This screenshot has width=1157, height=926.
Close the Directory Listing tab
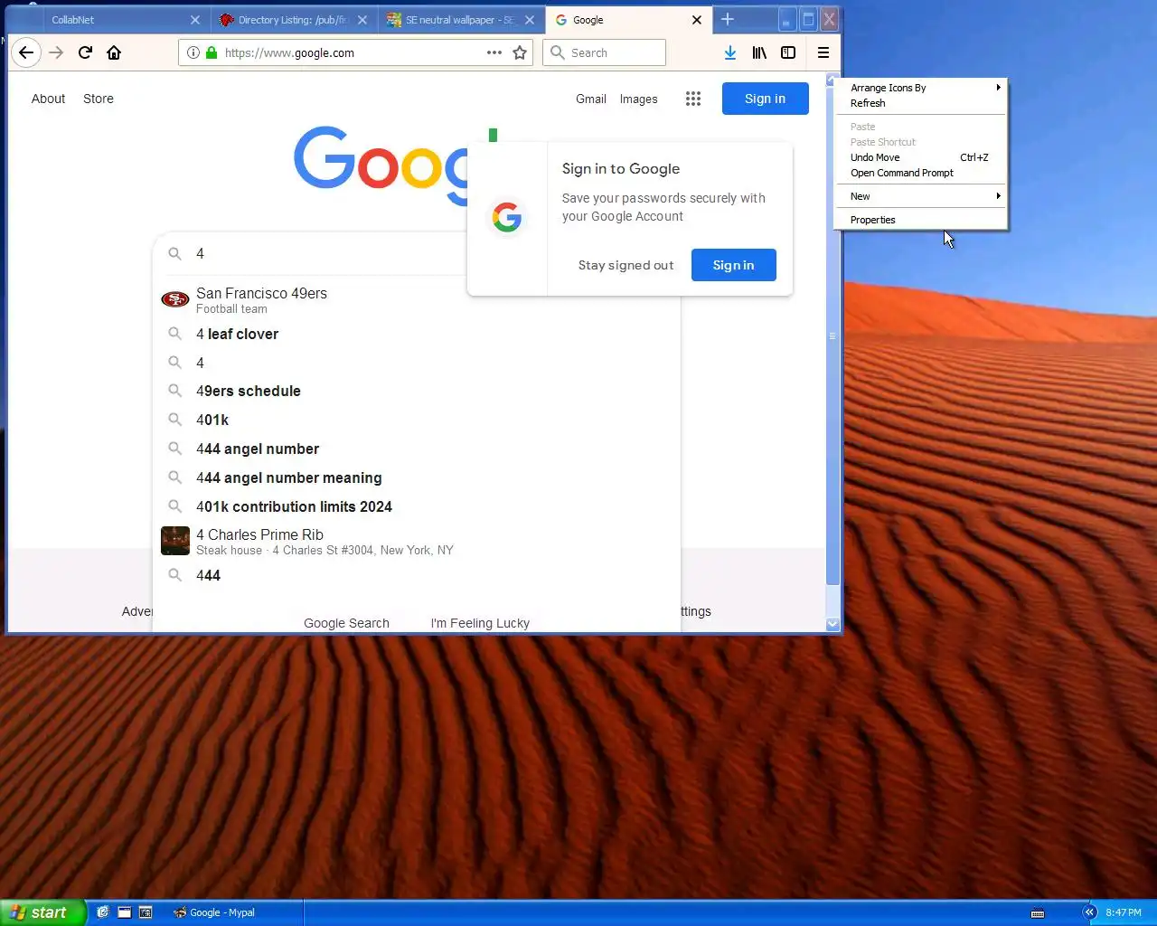click(x=362, y=20)
